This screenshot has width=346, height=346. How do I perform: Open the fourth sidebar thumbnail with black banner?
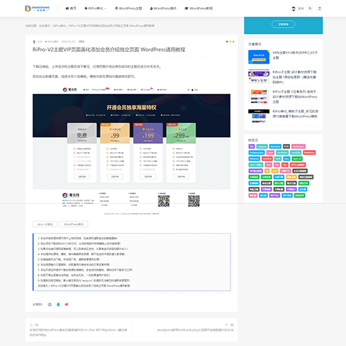click(x=259, y=116)
